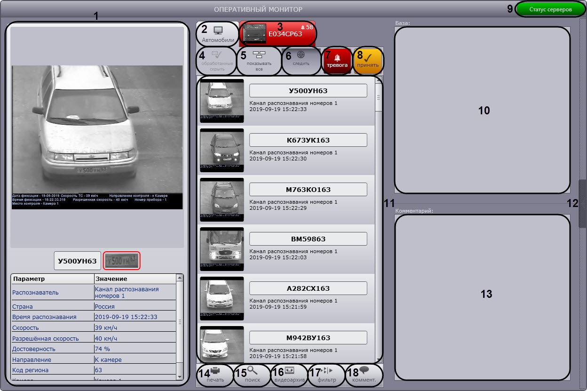587x391 pixels.
Task: Click the cropped У500УН plate image
Action: point(122,260)
